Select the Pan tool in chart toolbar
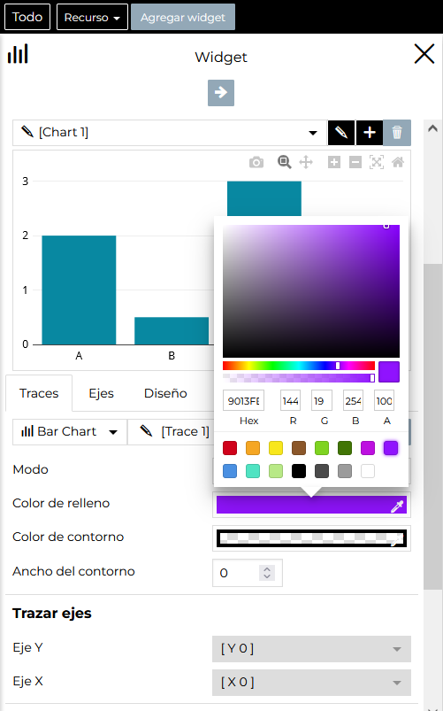The width and height of the screenshot is (443, 711). coord(306,162)
